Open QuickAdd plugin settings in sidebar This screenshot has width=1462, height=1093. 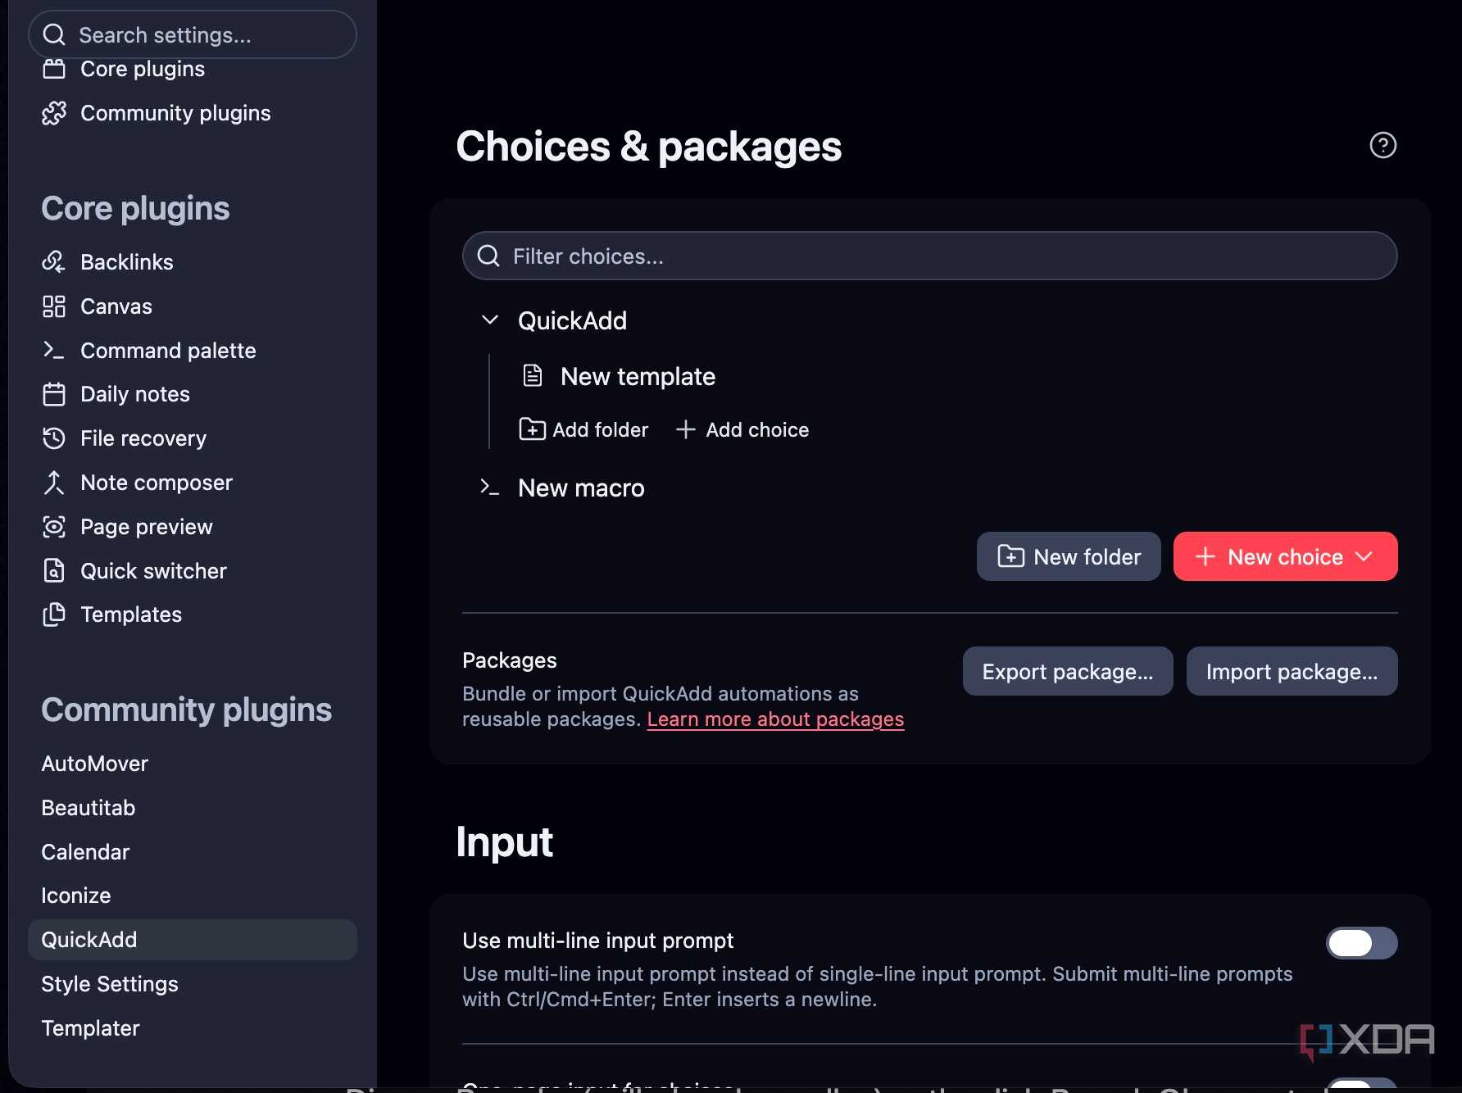(193, 940)
